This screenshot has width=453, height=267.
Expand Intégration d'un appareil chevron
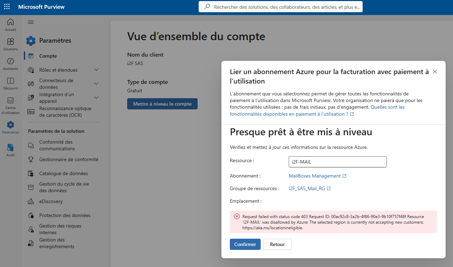click(x=96, y=98)
